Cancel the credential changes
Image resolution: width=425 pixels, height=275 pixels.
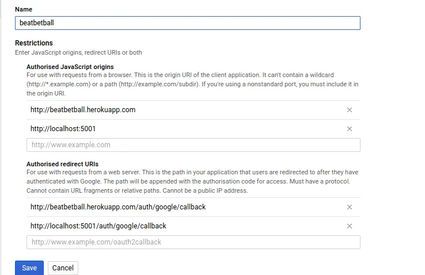(x=63, y=268)
